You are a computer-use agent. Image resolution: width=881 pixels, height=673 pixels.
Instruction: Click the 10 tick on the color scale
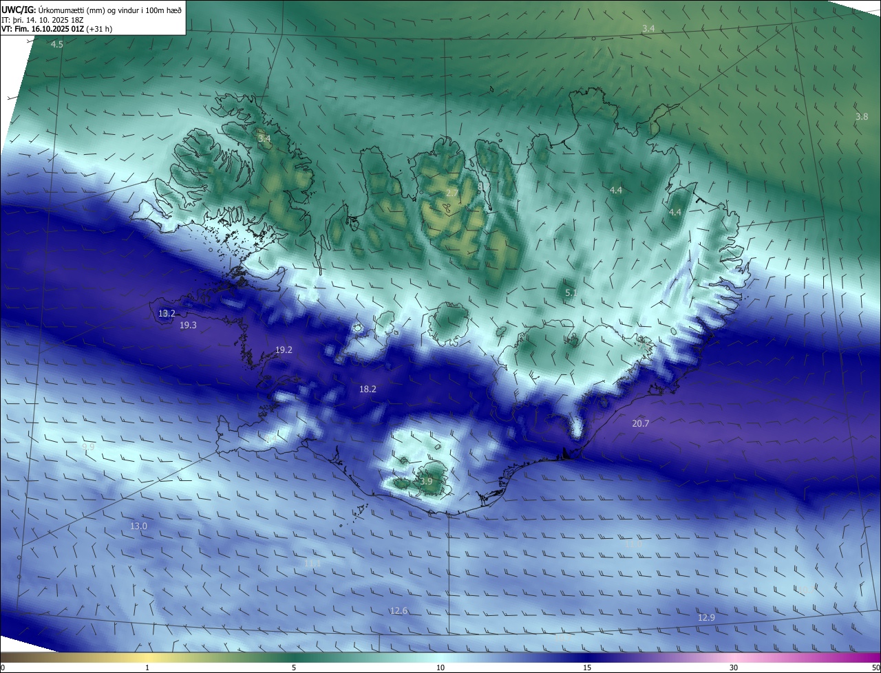tap(440, 667)
